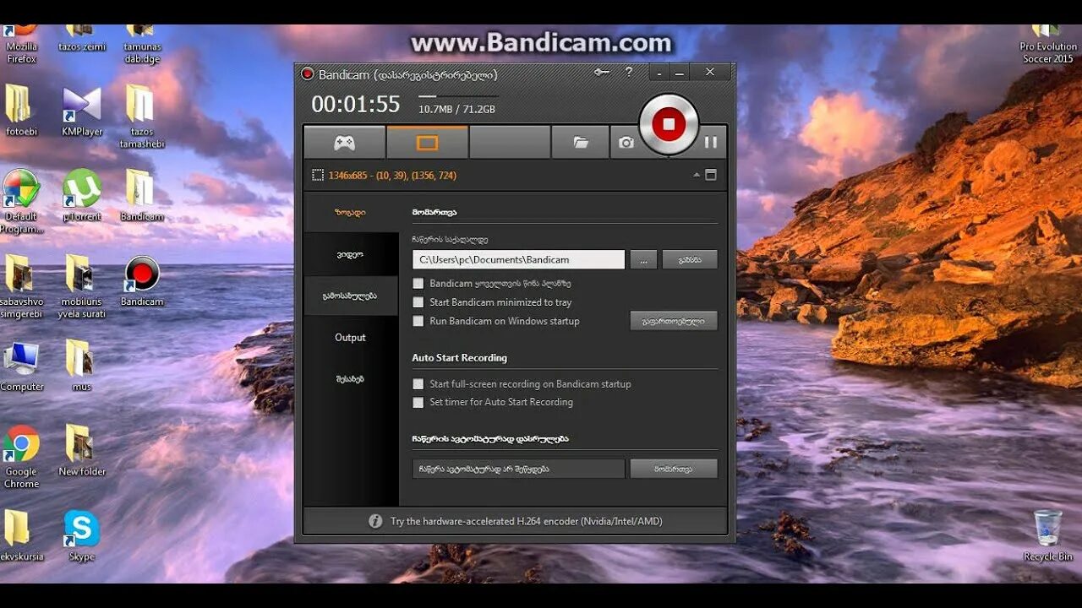Image resolution: width=1082 pixels, height=608 pixels.
Task: Click the dashed rectangle target area icon
Action: tap(318, 175)
